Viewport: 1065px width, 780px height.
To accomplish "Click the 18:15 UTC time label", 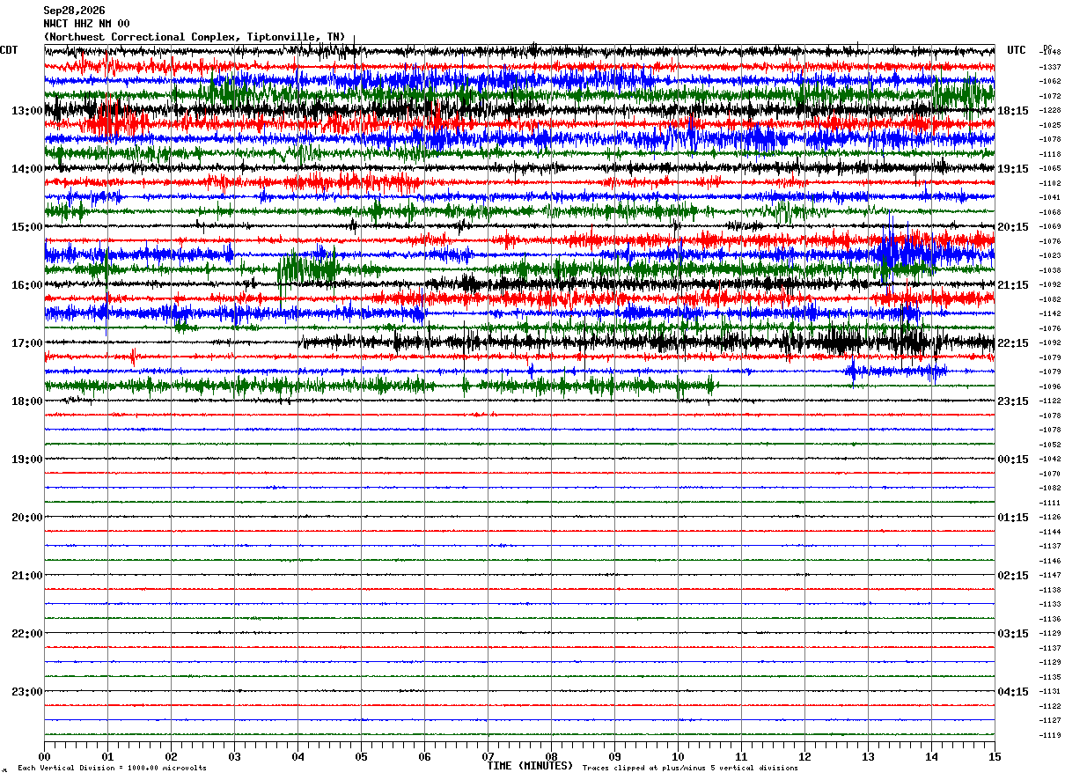I will (1013, 111).
